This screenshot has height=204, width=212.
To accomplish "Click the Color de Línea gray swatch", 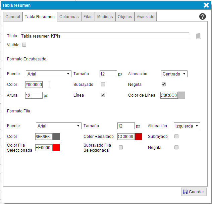I will pos(181,95).
